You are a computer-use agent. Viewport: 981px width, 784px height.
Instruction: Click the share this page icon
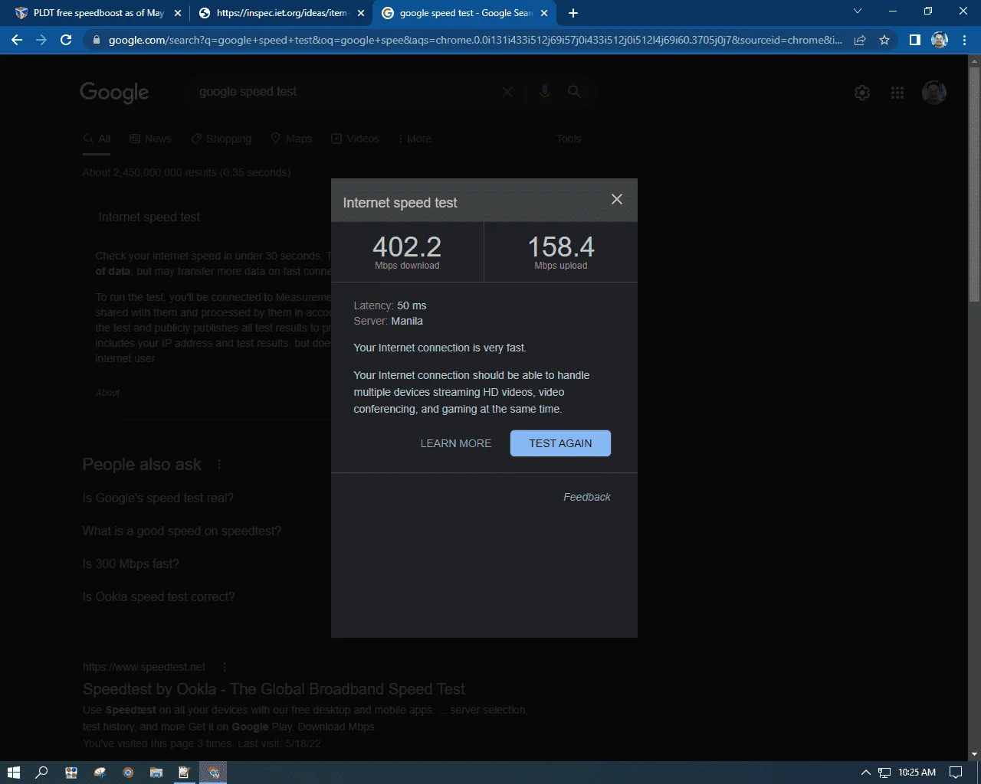[x=860, y=40]
